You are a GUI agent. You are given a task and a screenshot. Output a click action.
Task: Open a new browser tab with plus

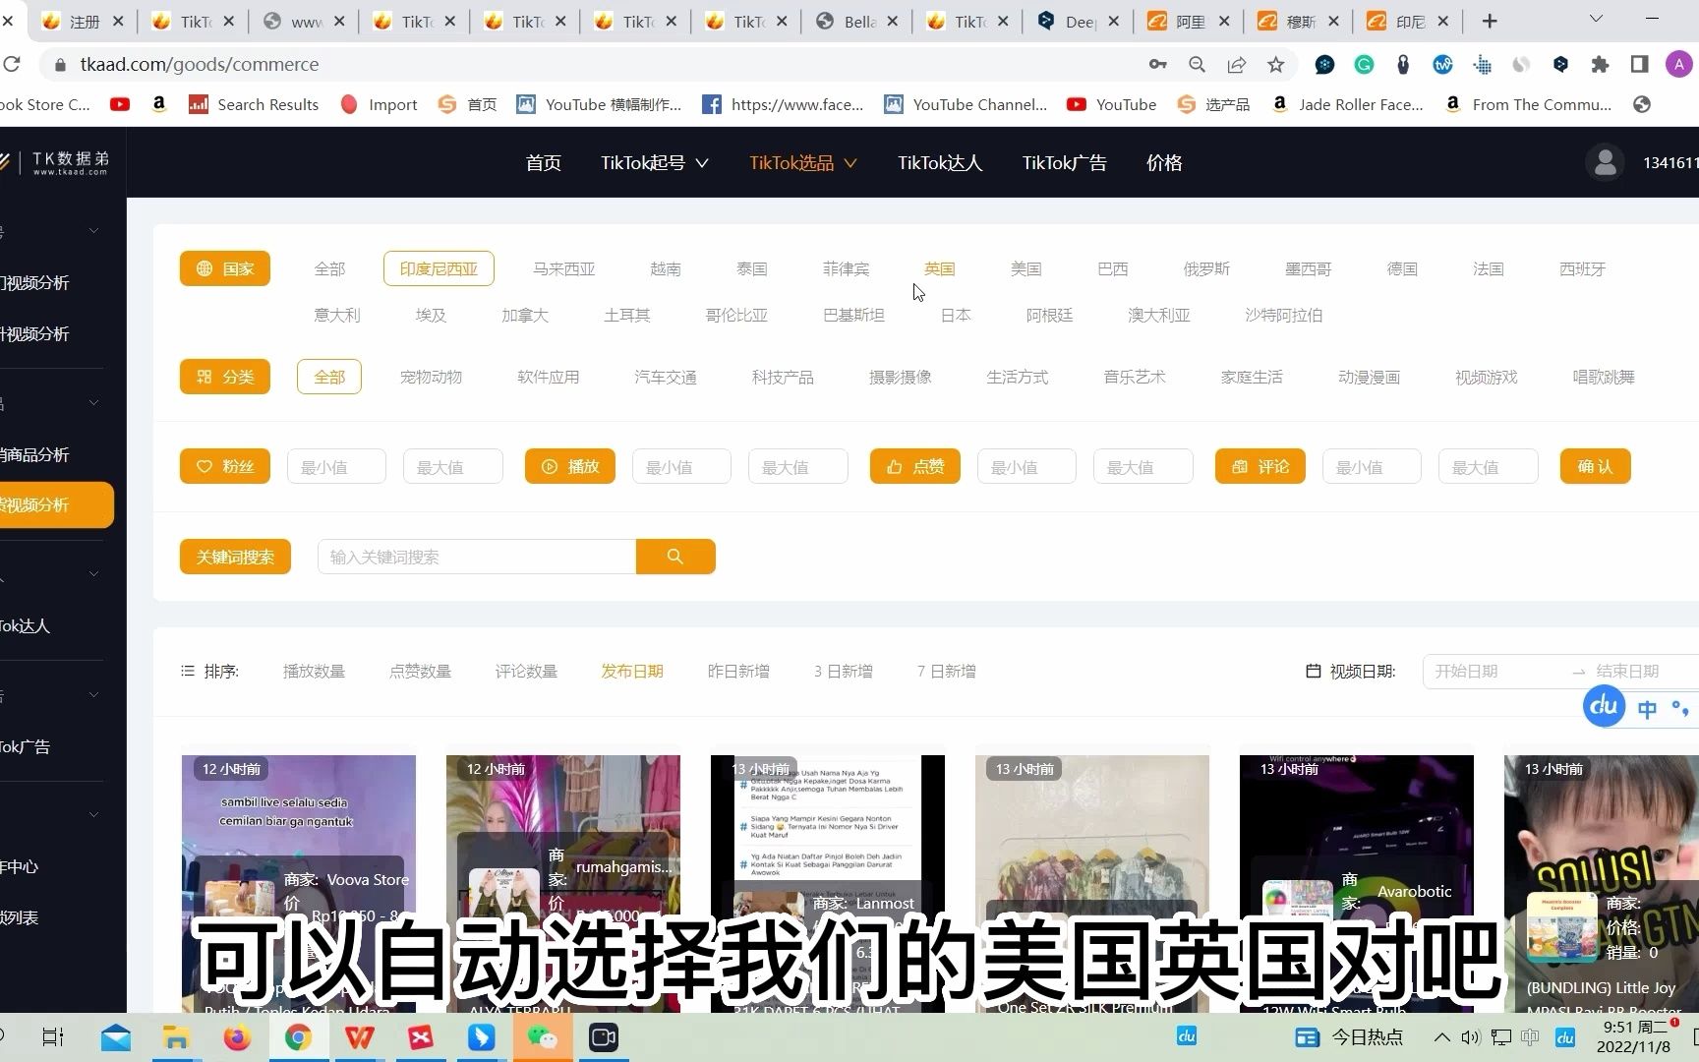click(x=1490, y=21)
